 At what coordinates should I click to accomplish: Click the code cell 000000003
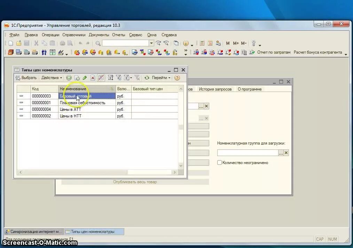(x=44, y=96)
